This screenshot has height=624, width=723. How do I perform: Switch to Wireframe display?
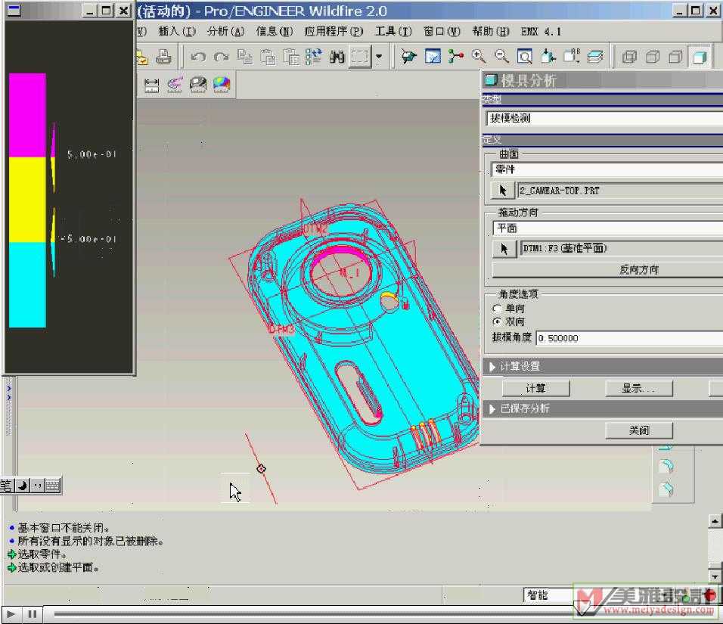point(629,57)
